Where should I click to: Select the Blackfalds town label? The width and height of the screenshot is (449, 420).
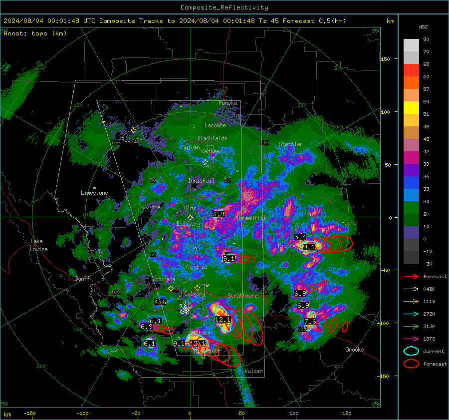click(212, 138)
